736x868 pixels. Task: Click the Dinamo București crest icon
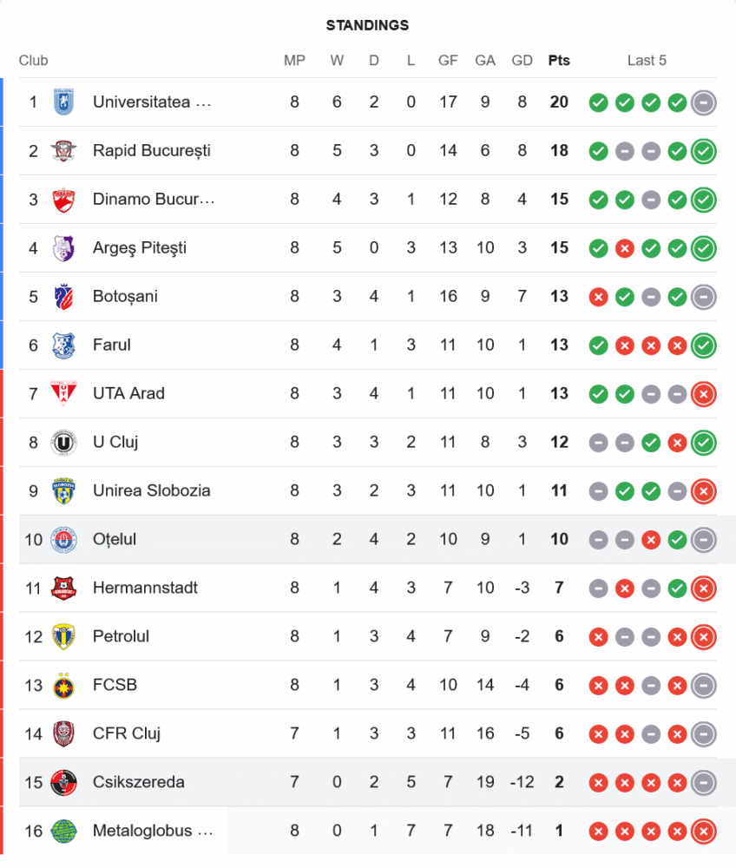63,199
